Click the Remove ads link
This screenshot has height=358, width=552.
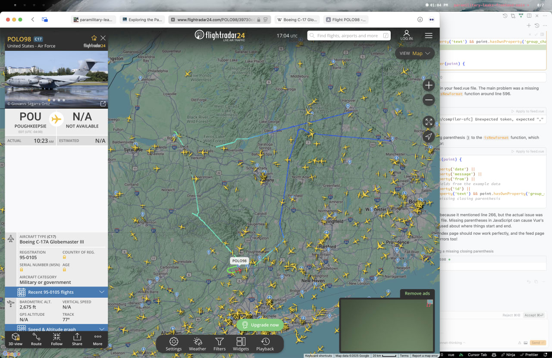417,293
